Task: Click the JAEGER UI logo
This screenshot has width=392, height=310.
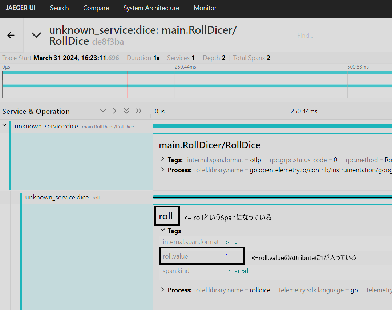Action: tap(20, 8)
